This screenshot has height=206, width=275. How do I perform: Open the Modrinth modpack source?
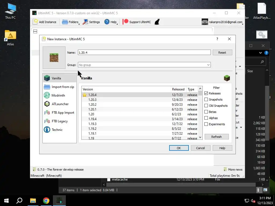[59, 95]
